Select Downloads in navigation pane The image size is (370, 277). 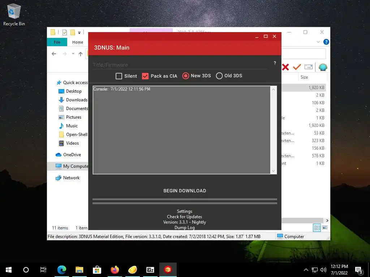pyautogui.click(x=73, y=100)
